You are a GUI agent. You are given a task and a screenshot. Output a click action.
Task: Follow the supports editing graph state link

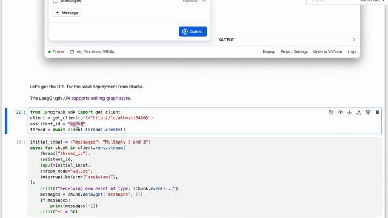[x=101, y=98]
